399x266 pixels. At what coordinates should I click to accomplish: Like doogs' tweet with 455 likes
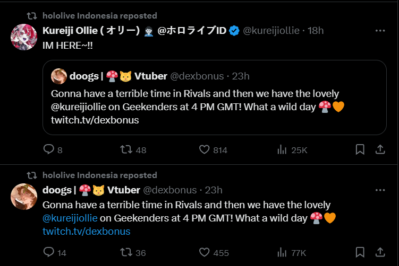coord(205,253)
